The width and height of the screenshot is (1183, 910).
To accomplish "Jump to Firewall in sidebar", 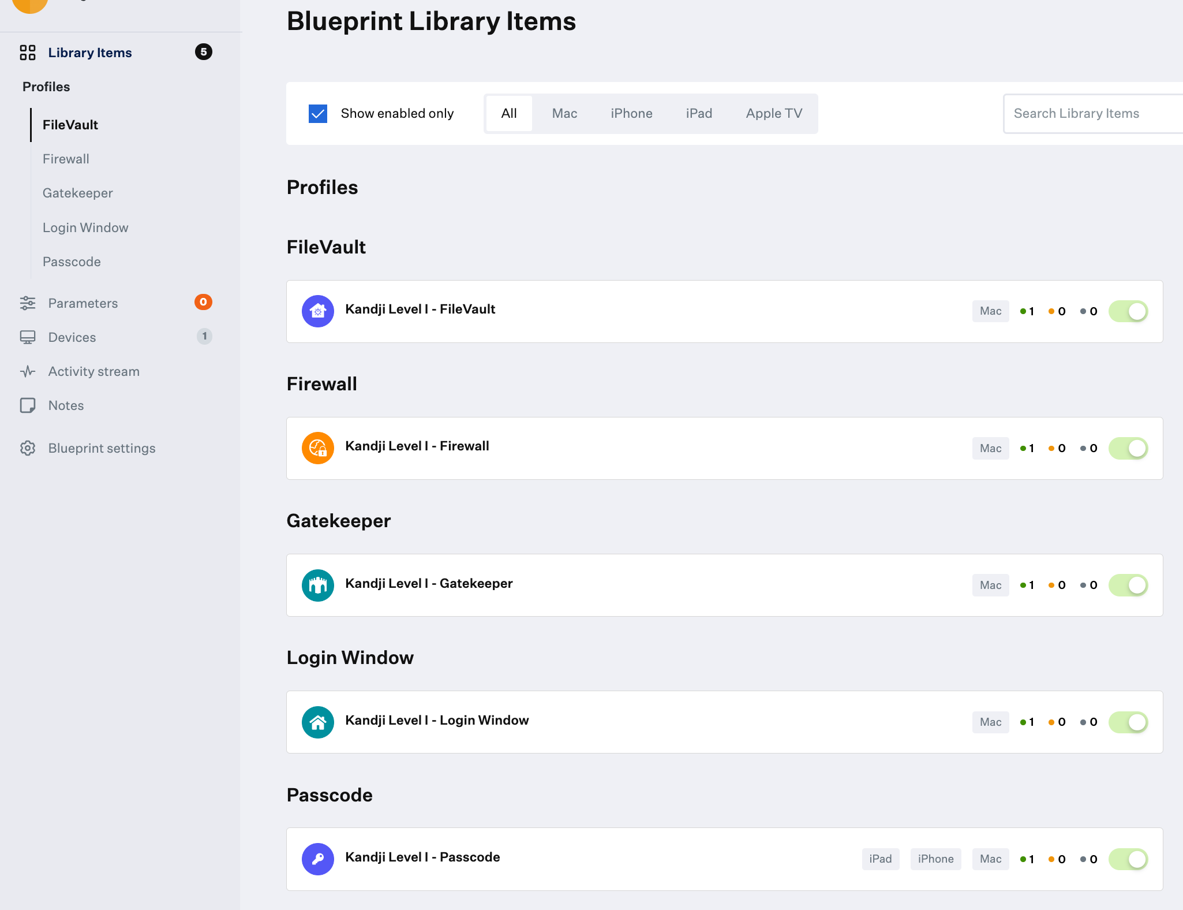I will click(x=66, y=159).
